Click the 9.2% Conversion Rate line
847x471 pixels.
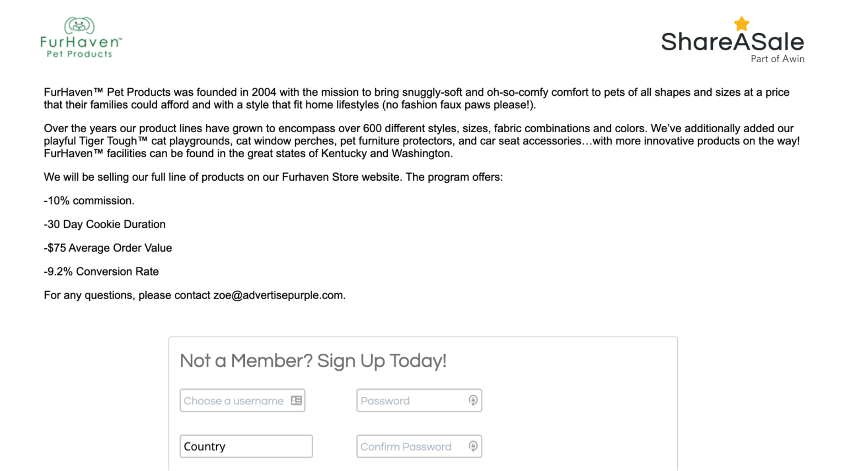point(101,272)
